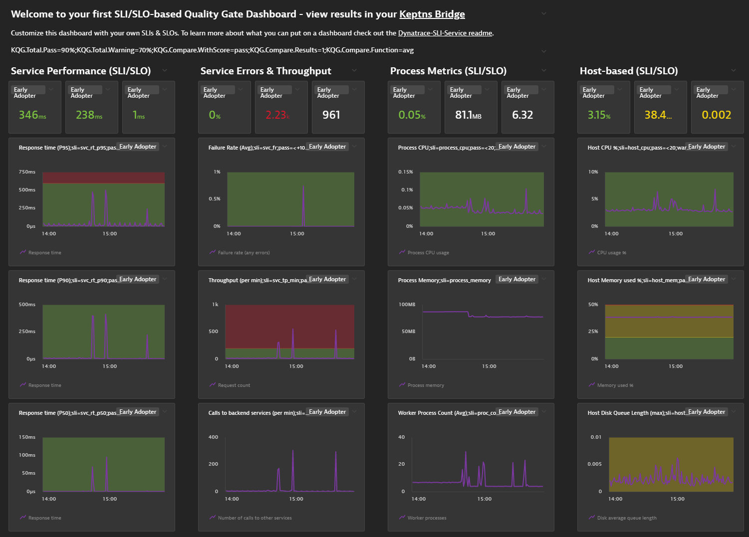749x537 pixels.
Task: Click the Process CPU usage legend icon
Action: 402,252
